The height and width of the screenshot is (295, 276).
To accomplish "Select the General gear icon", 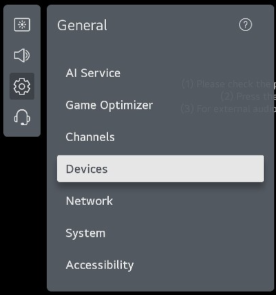I will pyautogui.click(x=22, y=86).
